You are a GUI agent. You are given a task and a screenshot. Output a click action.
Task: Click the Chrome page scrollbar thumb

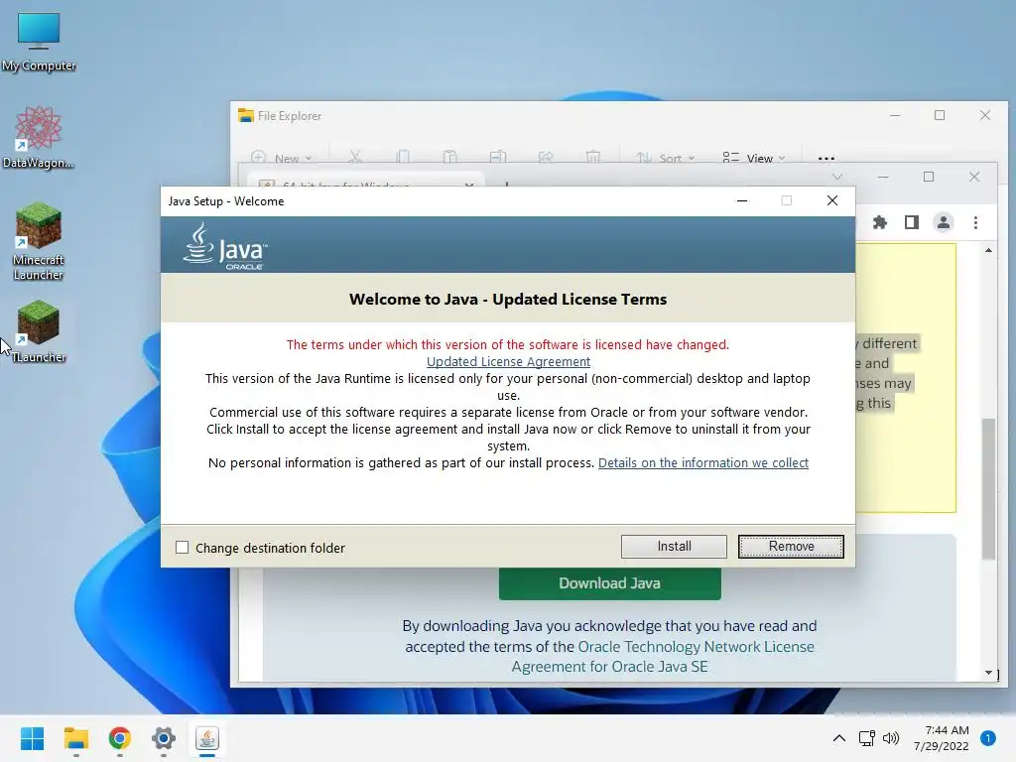[x=988, y=488]
